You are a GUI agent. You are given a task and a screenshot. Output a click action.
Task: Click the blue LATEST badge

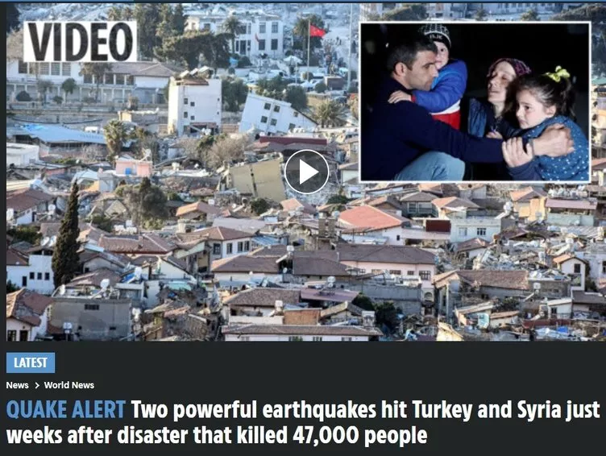click(31, 363)
